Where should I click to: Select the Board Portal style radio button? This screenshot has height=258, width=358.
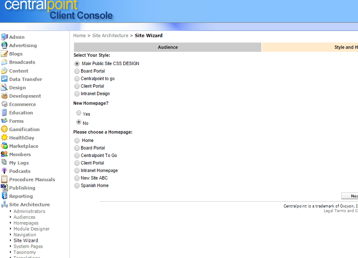pos(77,71)
